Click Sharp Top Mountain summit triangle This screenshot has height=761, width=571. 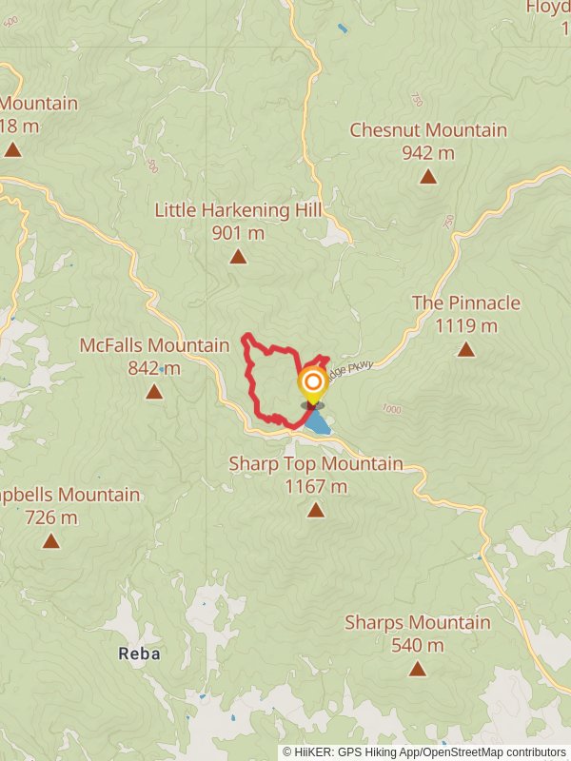tap(316, 510)
